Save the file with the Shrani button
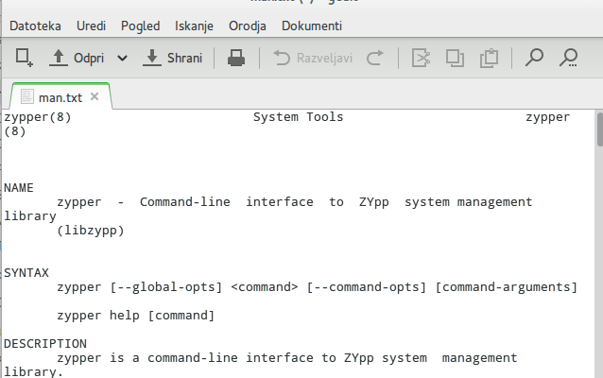 173,58
